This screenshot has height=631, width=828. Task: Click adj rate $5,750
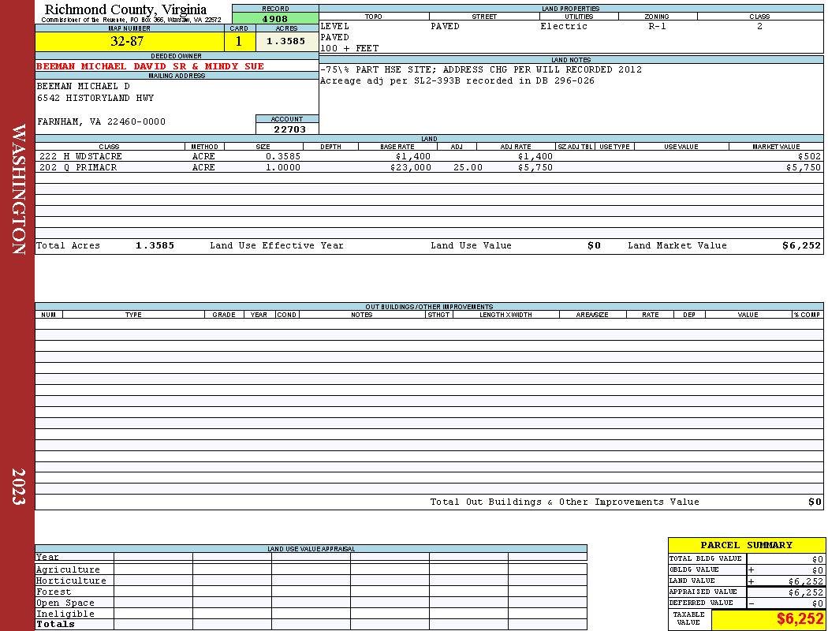535,167
